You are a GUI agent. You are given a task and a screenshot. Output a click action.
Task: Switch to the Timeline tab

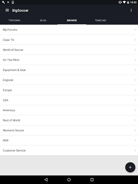click(x=100, y=20)
